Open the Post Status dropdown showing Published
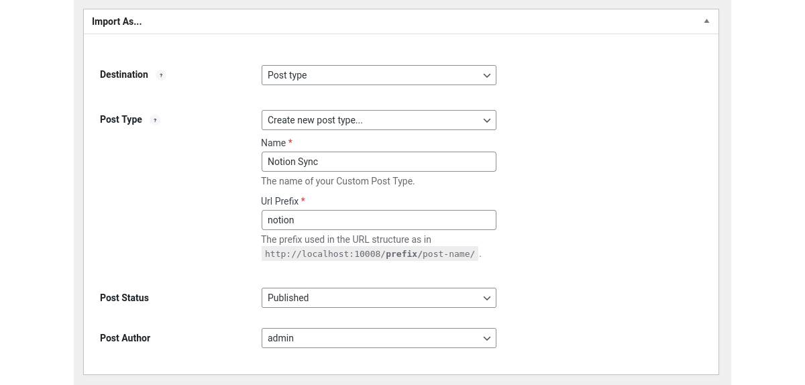Screen dimensions: 805x385 point(378,298)
